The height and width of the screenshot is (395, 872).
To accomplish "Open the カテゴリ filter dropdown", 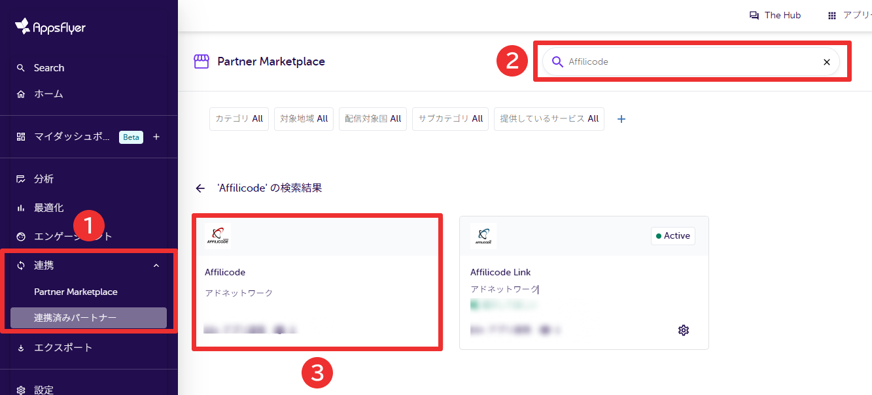I will 239,119.
